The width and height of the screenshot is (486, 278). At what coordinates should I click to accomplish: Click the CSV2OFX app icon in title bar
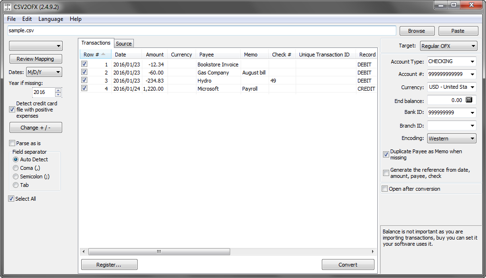point(8,7)
